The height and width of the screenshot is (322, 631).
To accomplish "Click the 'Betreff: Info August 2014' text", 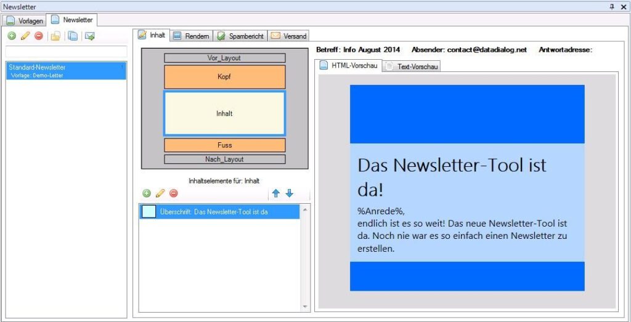I will pyautogui.click(x=358, y=50).
